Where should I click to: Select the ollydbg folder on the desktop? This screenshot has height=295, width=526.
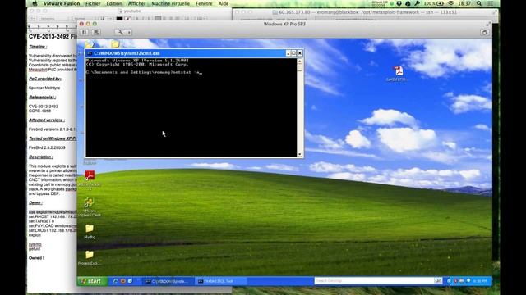click(90, 231)
